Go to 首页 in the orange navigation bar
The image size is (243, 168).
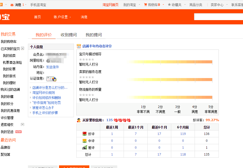click(x=37, y=17)
